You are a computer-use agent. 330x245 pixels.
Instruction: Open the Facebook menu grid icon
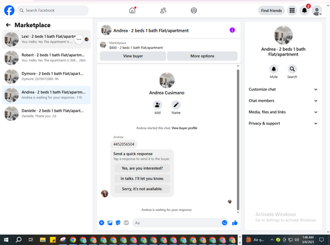point(292,11)
